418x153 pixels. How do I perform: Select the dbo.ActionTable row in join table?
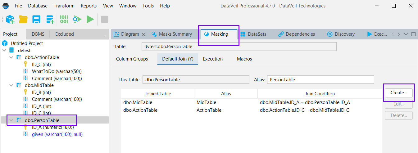[x=251, y=110]
